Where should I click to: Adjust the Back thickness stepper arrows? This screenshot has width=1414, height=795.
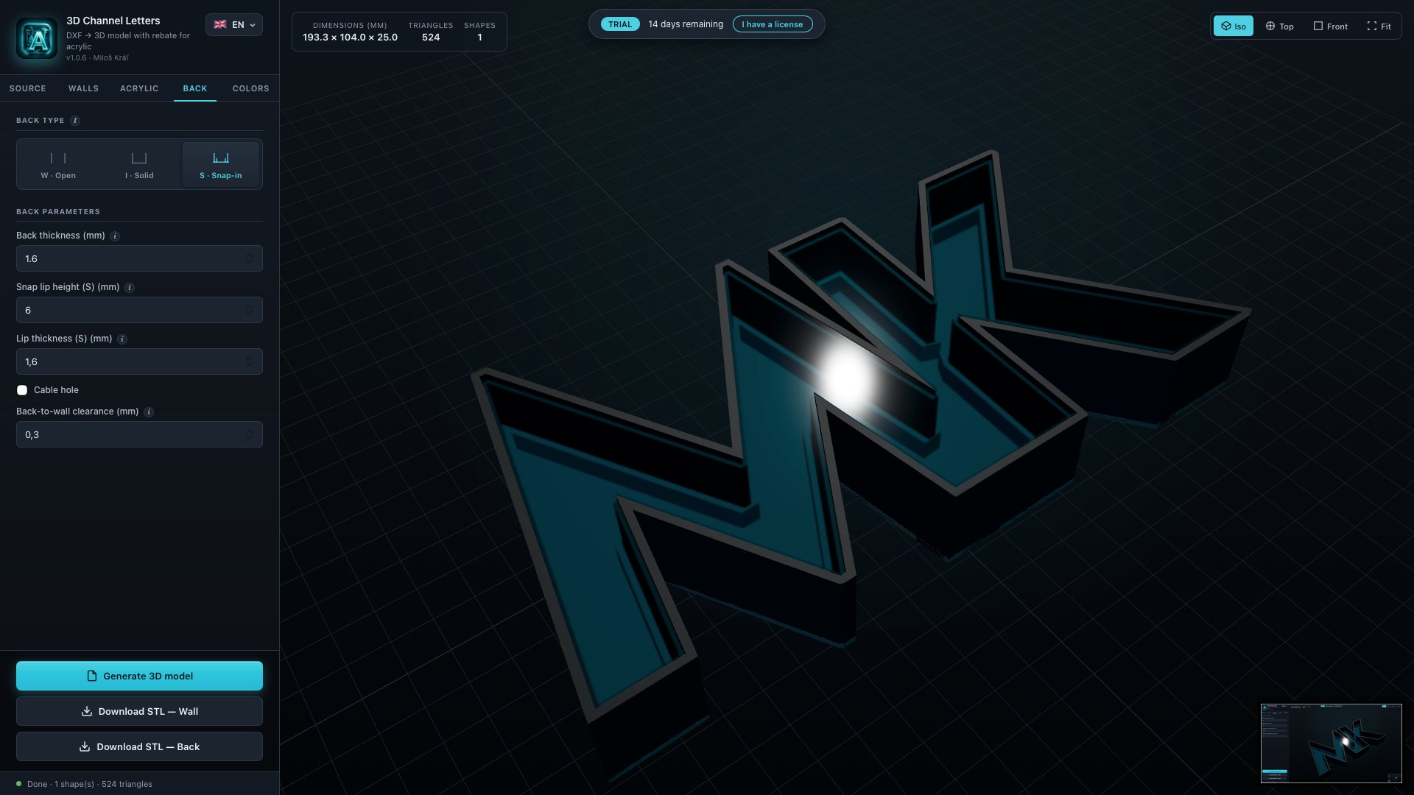pyautogui.click(x=249, y=258)
